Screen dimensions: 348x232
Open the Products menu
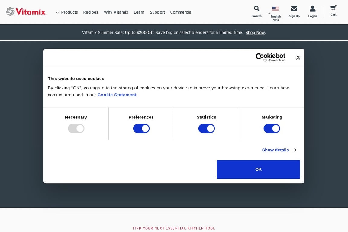click(x=69, y=12)
